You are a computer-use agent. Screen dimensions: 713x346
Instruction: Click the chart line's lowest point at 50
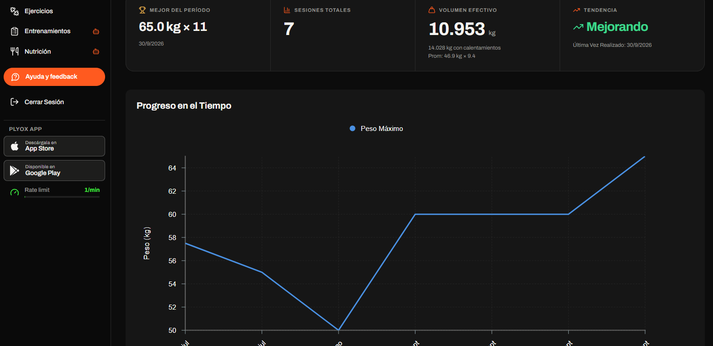pyautogui.click(x=339, y=330)
